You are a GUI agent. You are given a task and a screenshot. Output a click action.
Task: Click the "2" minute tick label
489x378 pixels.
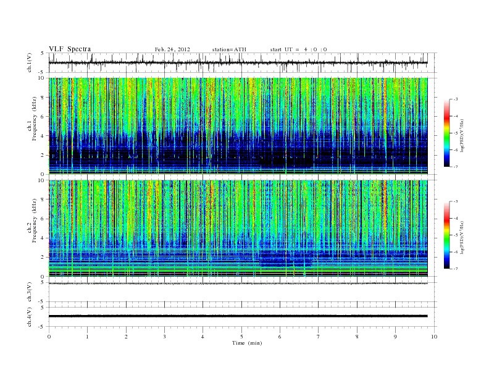tap(126, 337)
